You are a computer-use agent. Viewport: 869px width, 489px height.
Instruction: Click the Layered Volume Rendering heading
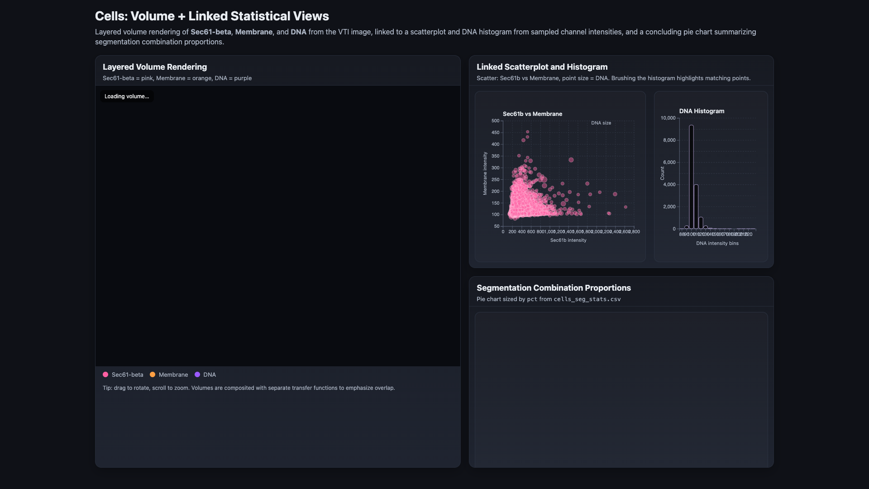(155, 67)
